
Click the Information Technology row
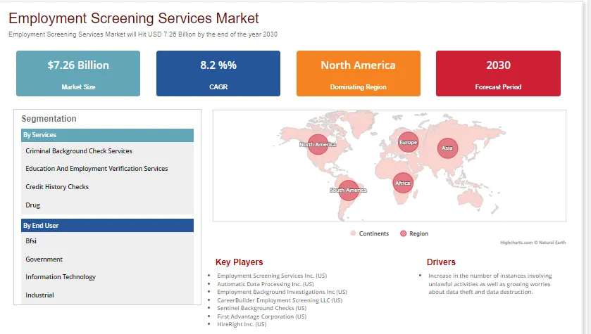click(x=107, y=277)
